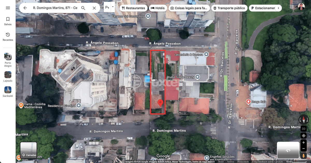Toggle the 3D view button
Screen dimensions: 311x163
(x=303, y=129)
